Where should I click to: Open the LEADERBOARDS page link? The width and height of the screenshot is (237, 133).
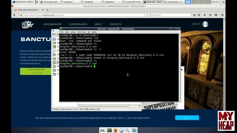point(78,24)
